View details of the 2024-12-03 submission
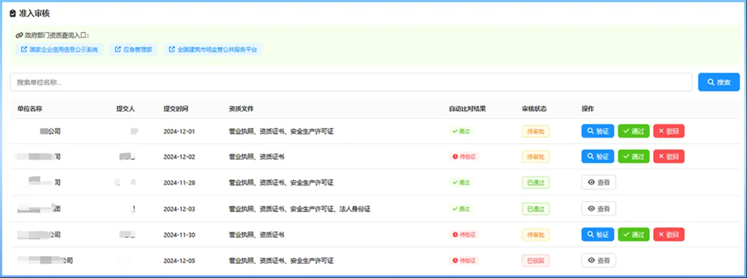Viewport: 747px width, 278px height. coord(598,209)
